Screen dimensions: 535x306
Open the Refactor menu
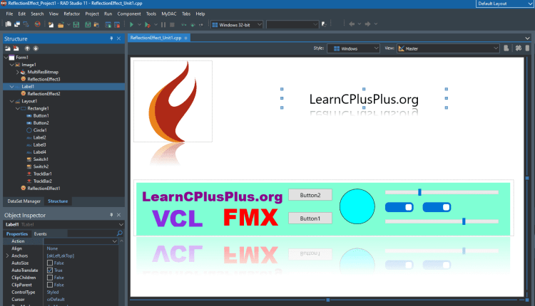pos(71,14)
